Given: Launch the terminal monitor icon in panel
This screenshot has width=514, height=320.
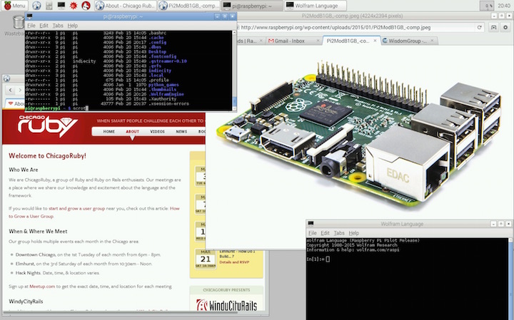Looking at the screenshot, I should point(61,6).
